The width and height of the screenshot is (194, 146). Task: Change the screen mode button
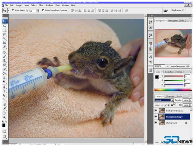pyautogui.click(x=4, y=136)
